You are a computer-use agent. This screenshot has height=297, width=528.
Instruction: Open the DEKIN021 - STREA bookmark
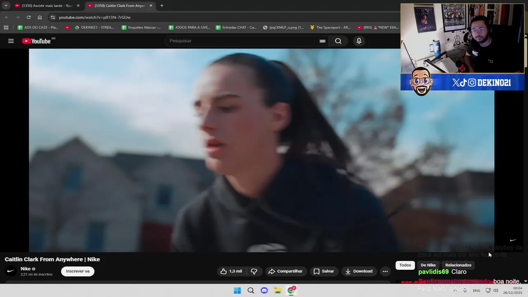click(x=94, y=28)
